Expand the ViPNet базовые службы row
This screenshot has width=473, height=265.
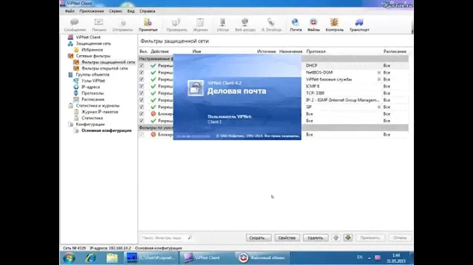pyautogui.click(x=378, y=79)
